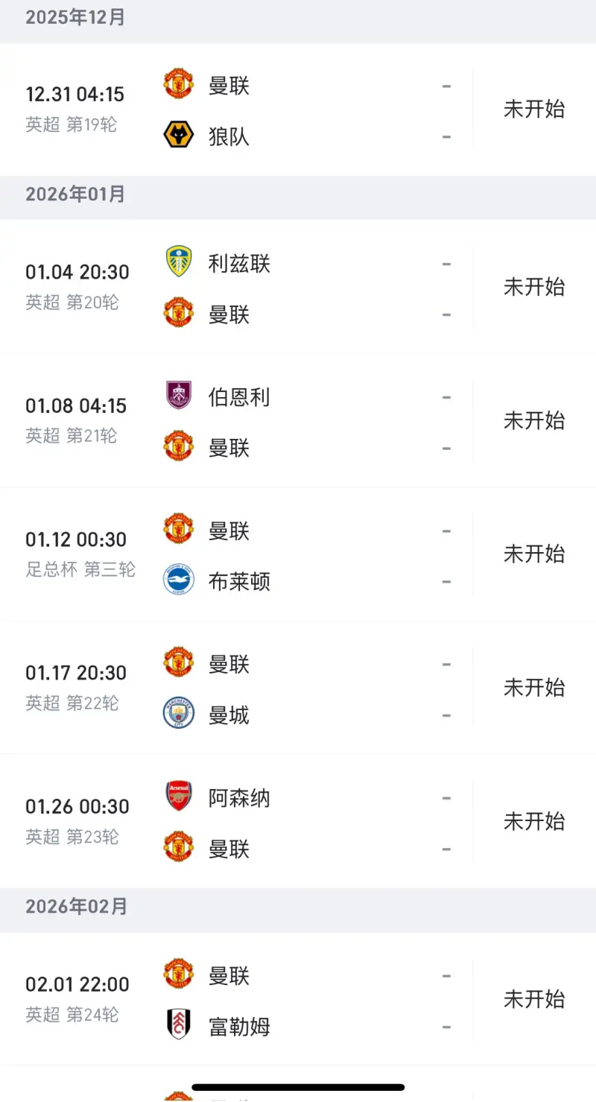Tap the home indicator bar
Viewport: 596px width, 1102px height.
click(298, 1087)
